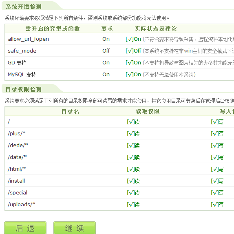Click the 目录名 column header

click(70, 111)
